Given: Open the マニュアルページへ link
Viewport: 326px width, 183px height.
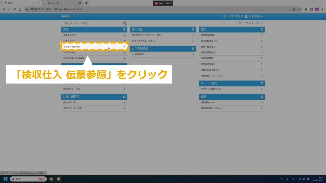Looking at the screenshot, I should (251, 23).
